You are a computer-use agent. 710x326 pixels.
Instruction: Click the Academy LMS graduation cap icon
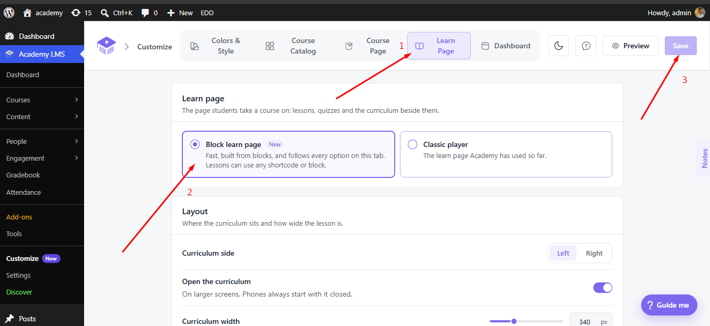click(x=9, y=54)
